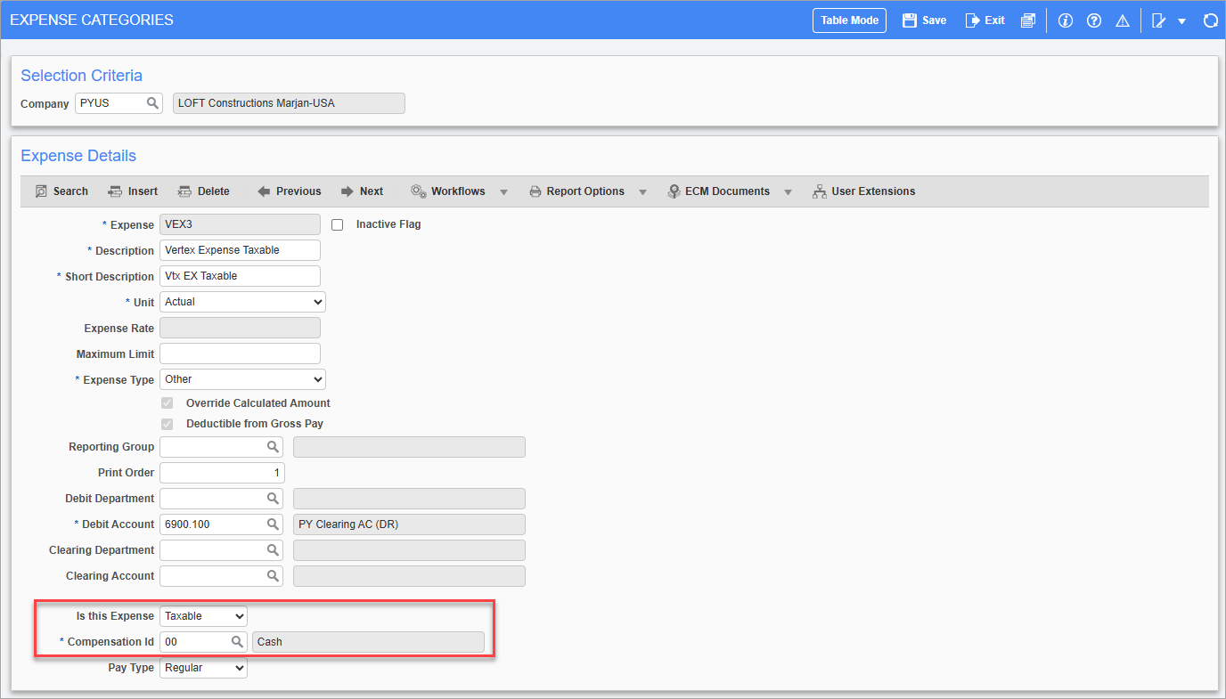Image resolution: width=1226 pixels, height=699 pixels.
Task: Open the Expense Type dropdown
Action: pos(242,379)
